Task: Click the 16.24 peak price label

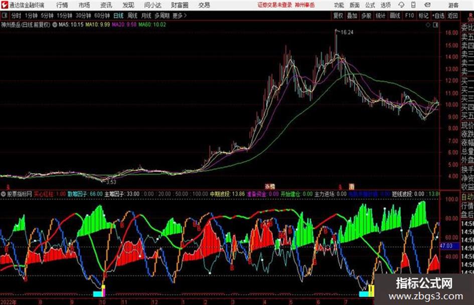Action: tap(347, 33)
